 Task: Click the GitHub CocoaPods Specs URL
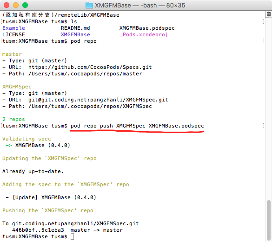tap(90, 67)
